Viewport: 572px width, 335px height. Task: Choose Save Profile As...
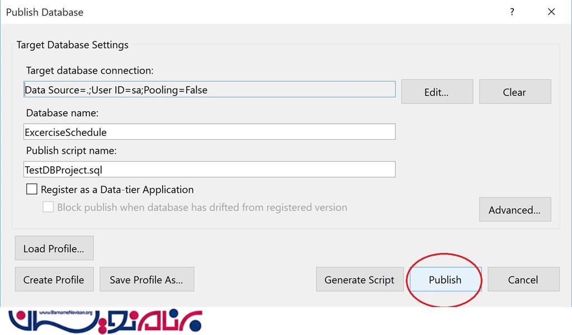(x=146, y=279)
